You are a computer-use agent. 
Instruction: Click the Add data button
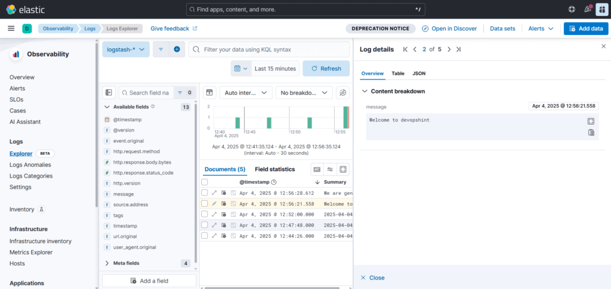click(x=586, y=29)
